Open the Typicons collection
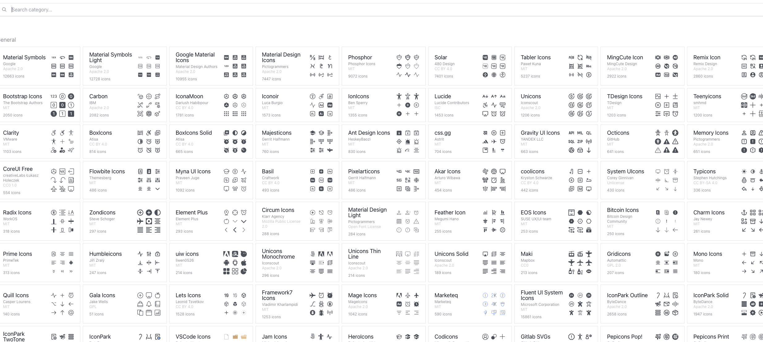The width and height of the screenshot is (763, 342). coord(725,180)
